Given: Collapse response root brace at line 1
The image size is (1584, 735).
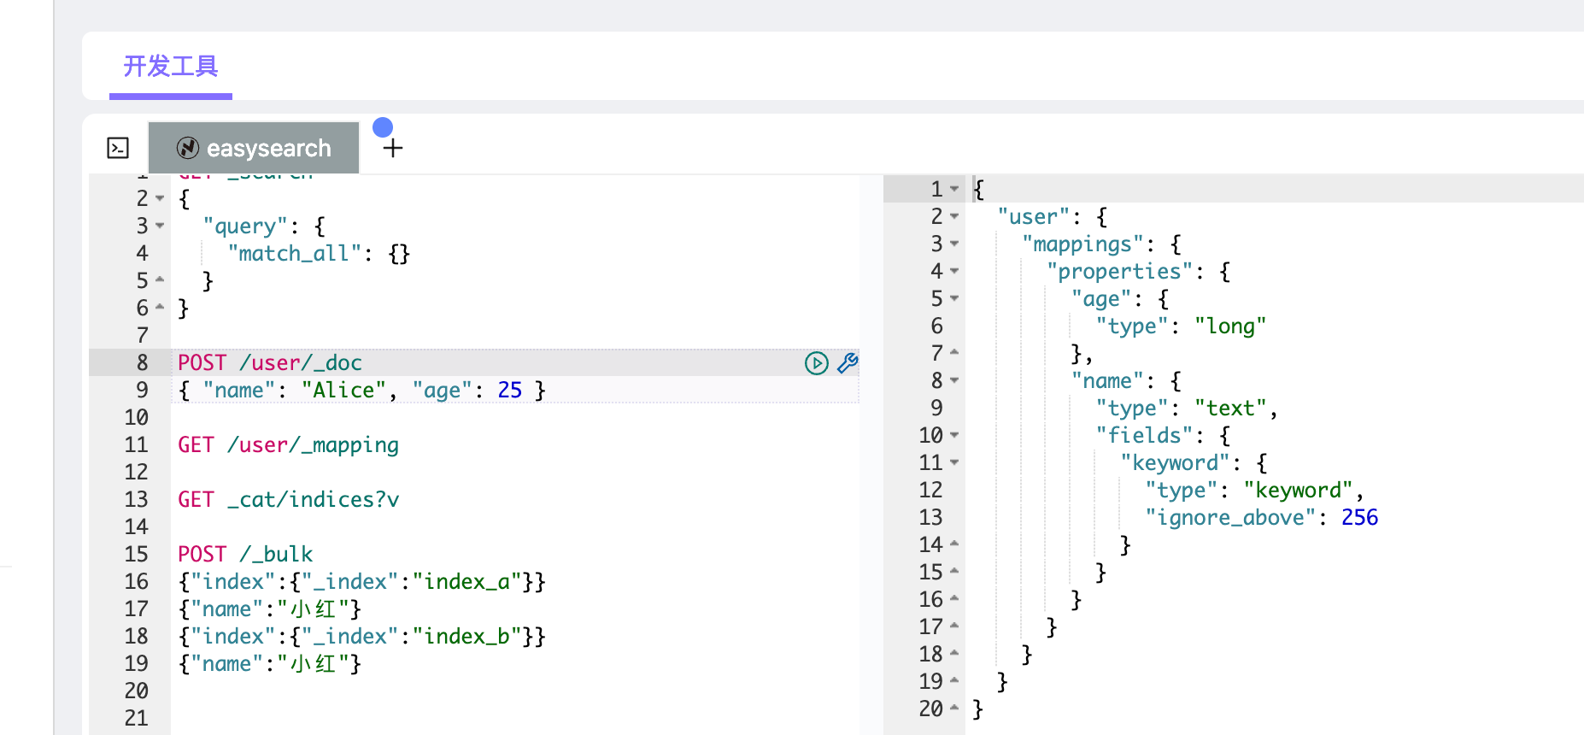Looking at the screenshot, I should [x=954, y=189].
